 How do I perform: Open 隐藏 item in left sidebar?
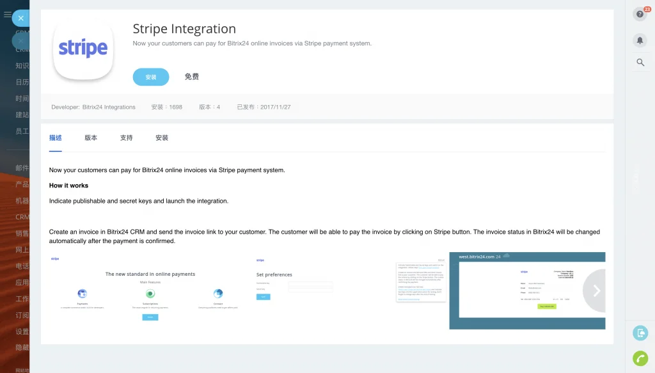click(x=22, y=347)
